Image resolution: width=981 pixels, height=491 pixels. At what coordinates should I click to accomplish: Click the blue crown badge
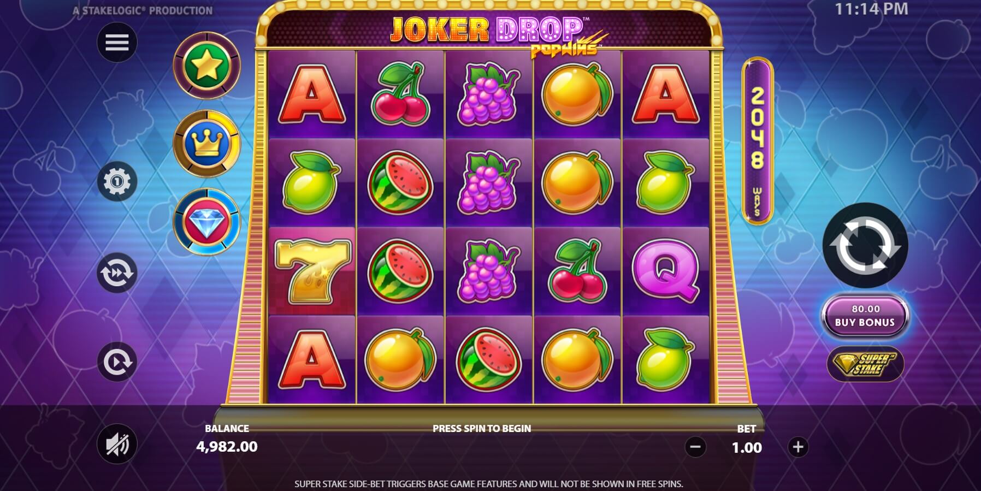coord(206,144)
